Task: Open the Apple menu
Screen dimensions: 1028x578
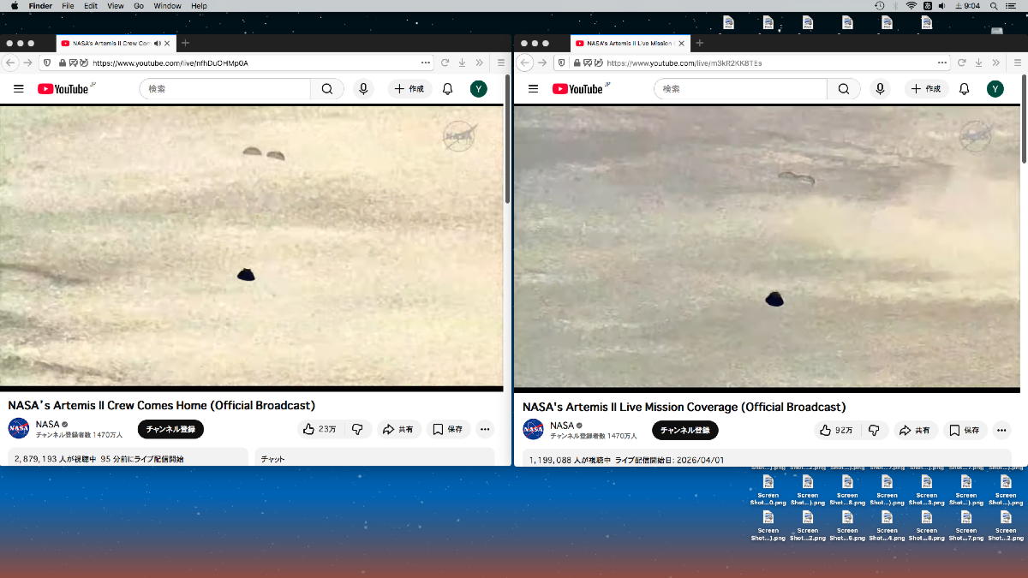Action: [14, 6]
